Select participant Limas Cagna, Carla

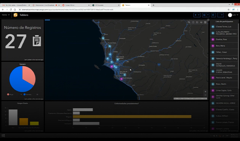click(224, 90)
